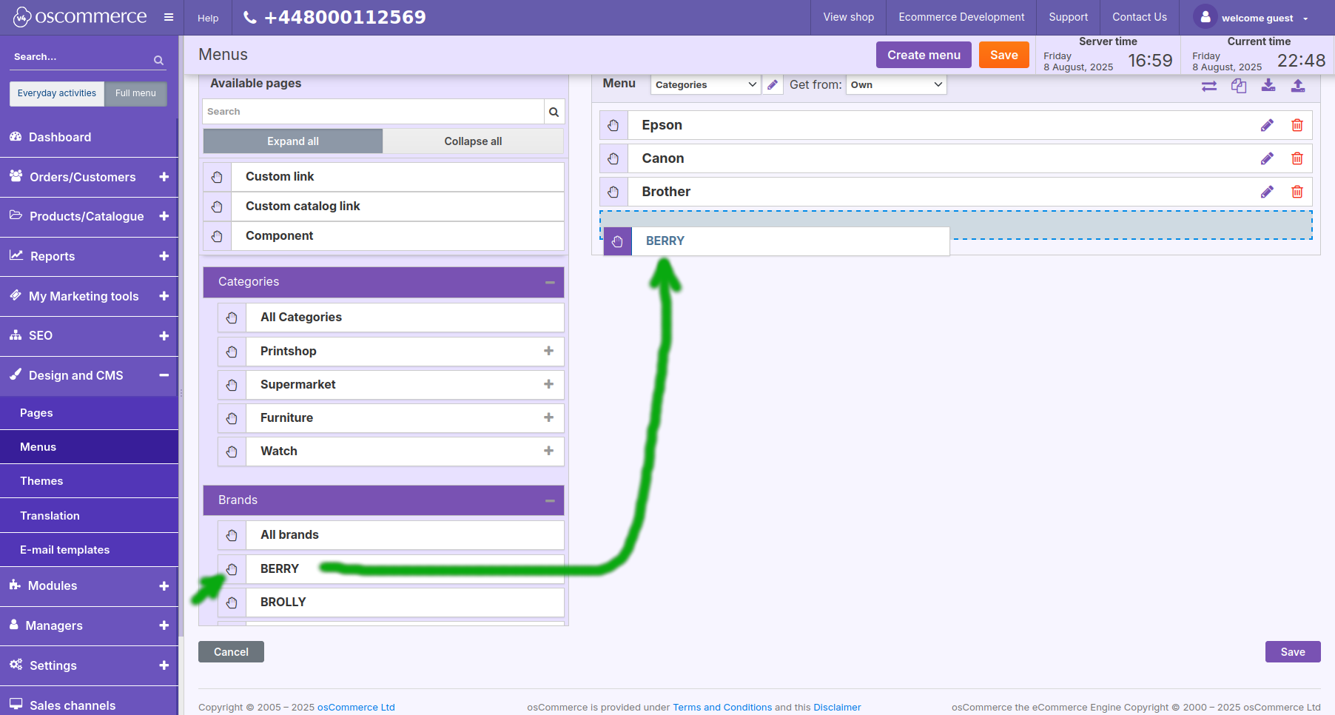Open View shop link
The height and width of the screenshot is (715, 1335).
coord(848,17)
